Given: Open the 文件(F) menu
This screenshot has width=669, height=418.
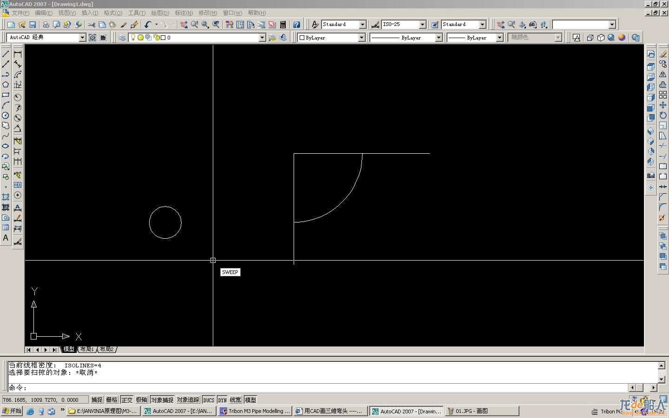Looking at the screenshot, I should tap(20, 13).
